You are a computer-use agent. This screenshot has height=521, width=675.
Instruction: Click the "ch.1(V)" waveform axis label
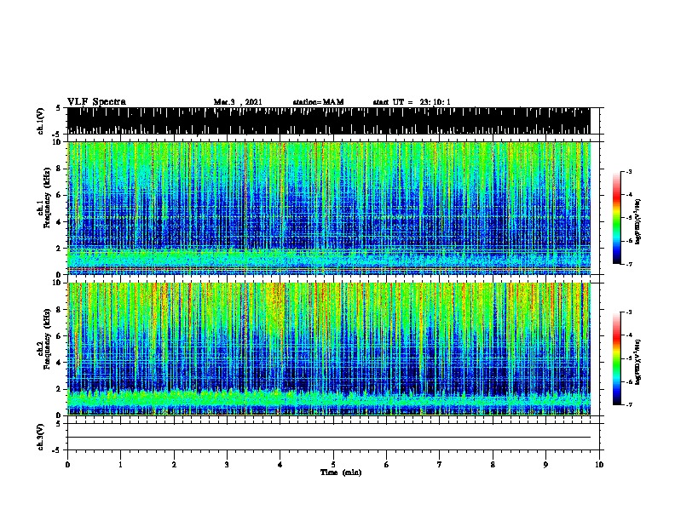pos(40,121)
